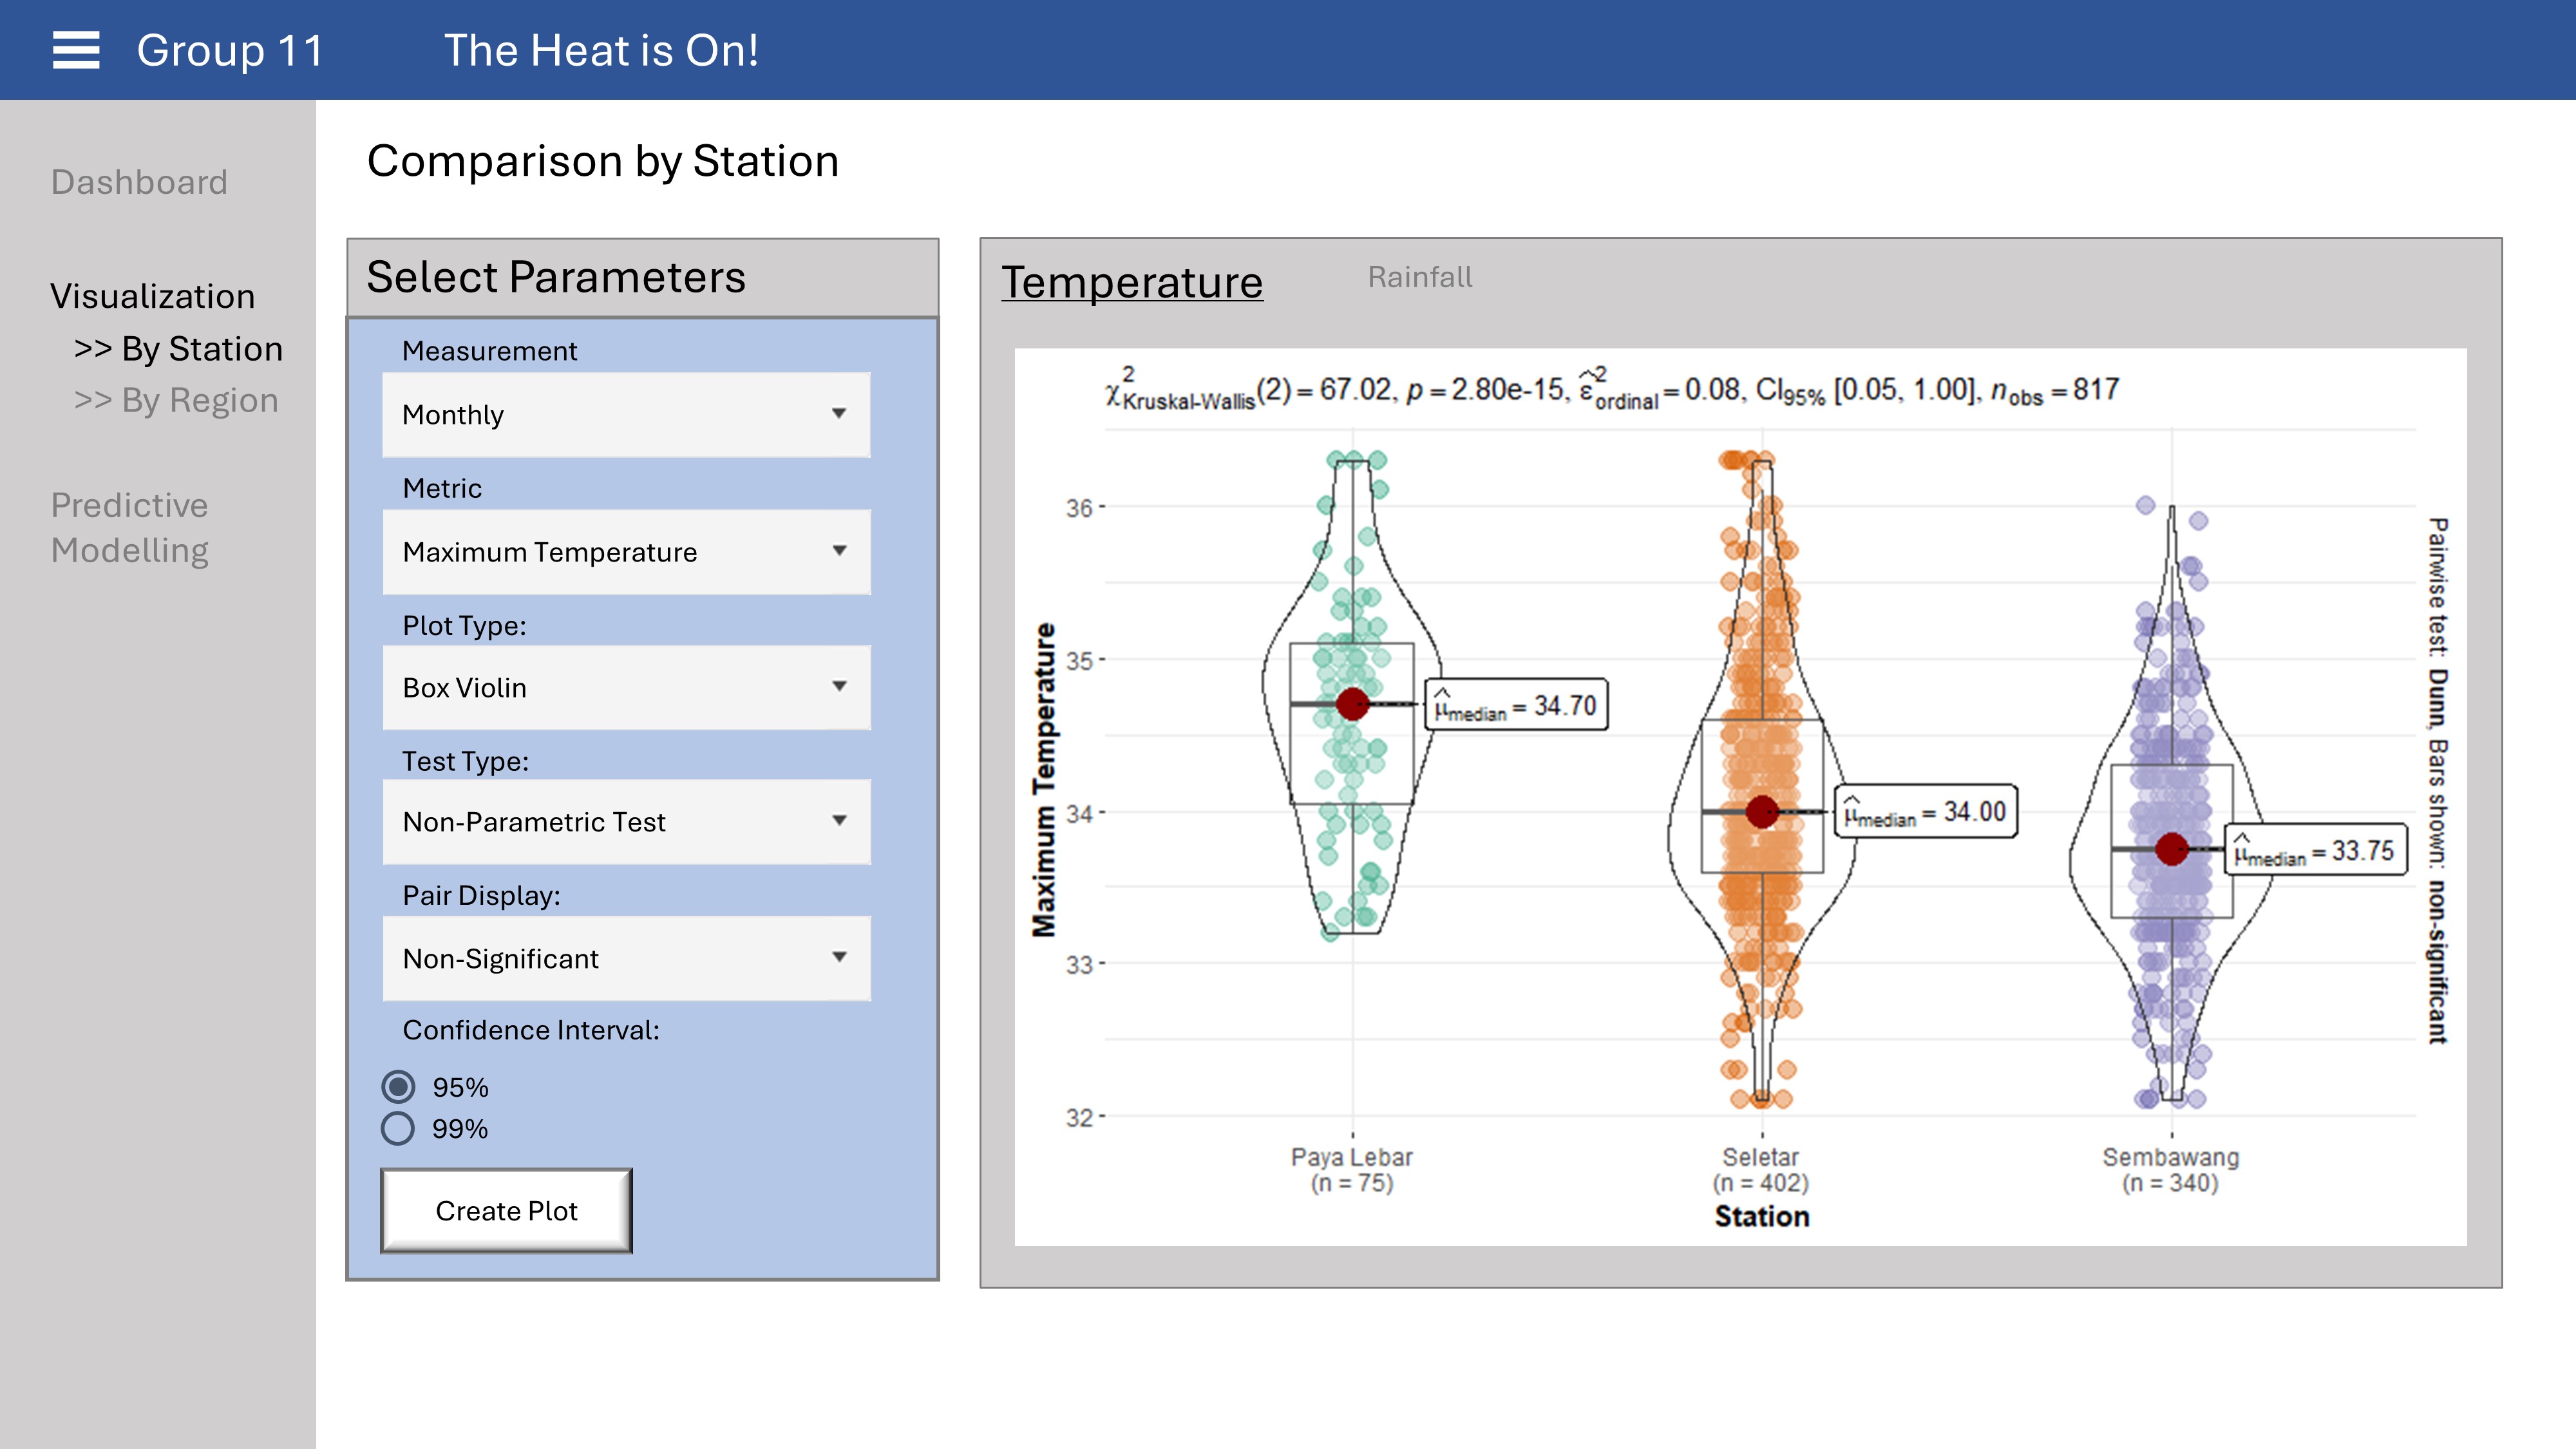Screen dimensions: 2576x1449
Task: Click the Seletar median label 34.00
Action: point(1925,811)
